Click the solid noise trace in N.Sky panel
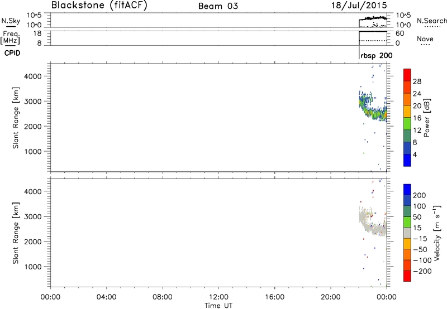 [x=373, y=18]
